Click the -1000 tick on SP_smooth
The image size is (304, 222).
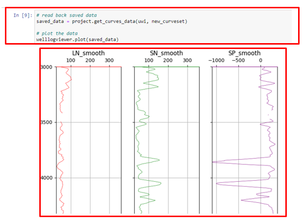coord(217,61)
